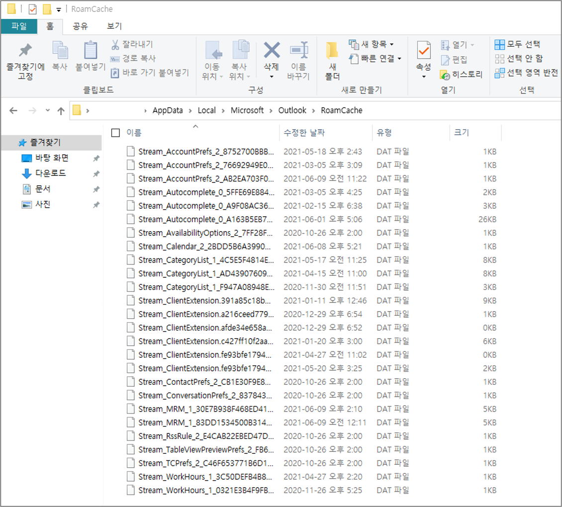Click Paste shortcut (바로 가기 붙여넣기)
The height and width of the screenshot is (507, 562).
(x=150, y=73)
